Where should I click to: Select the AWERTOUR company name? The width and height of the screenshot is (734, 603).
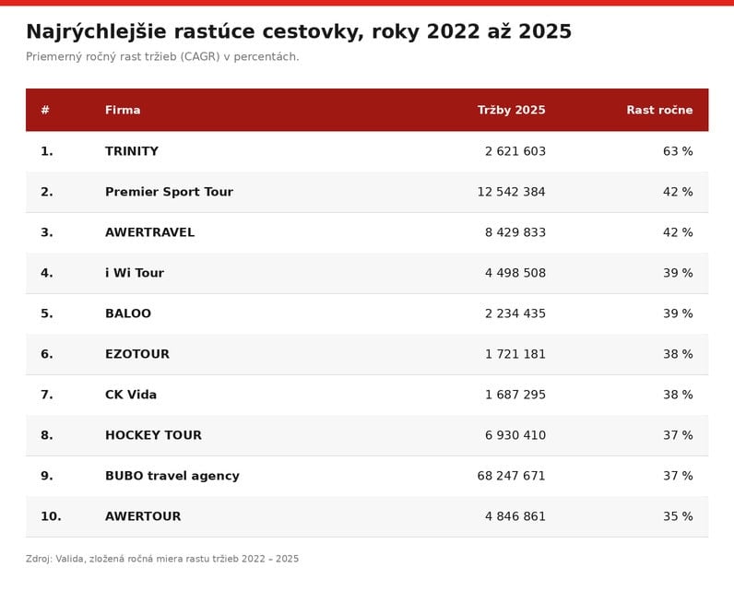[143, 516]
